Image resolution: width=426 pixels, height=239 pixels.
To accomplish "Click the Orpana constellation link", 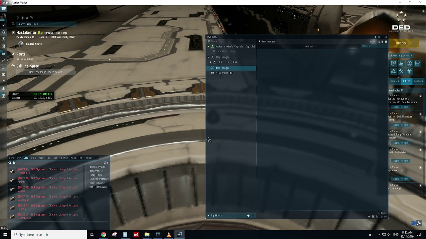I will pyautogui.click(x=49, y=33).
